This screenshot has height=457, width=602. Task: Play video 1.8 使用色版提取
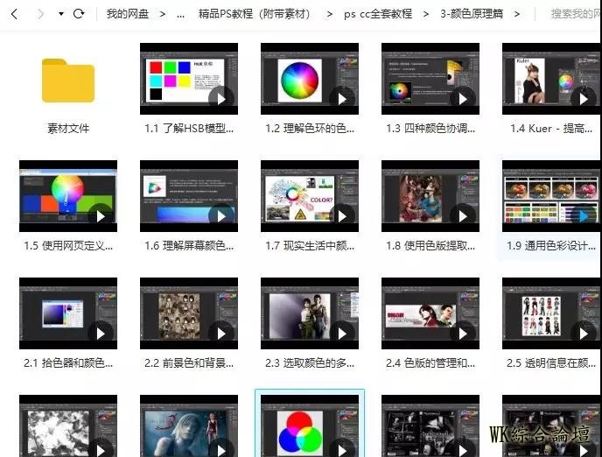pos(463,216)
